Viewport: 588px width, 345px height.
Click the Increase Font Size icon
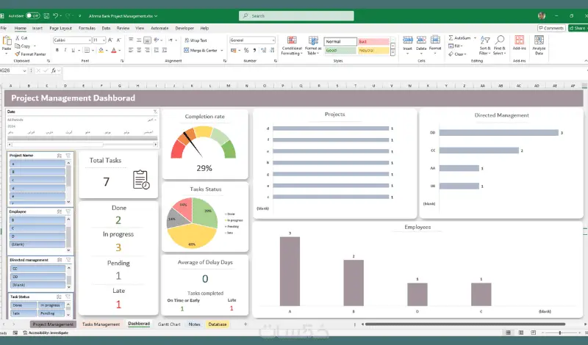click(111, 40)
